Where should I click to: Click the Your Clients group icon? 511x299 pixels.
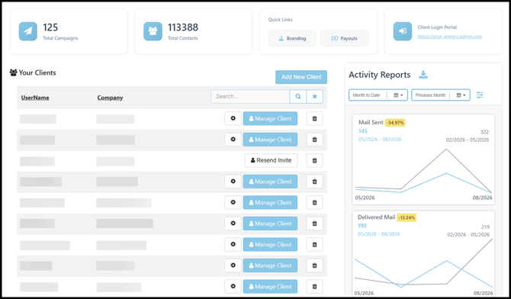[x=14, y=72]
